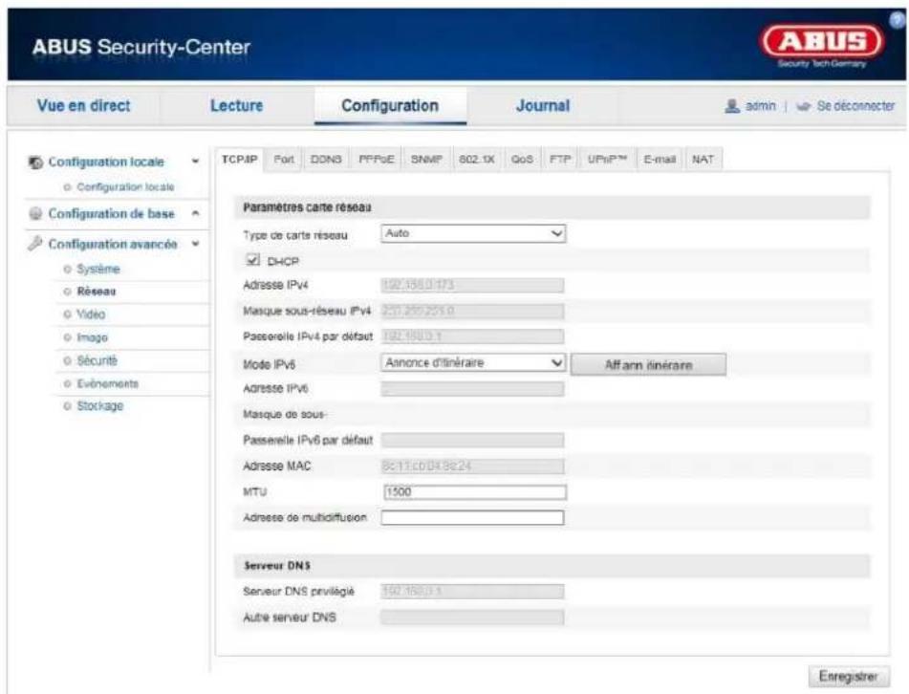Image resolution: width=909 pixels, height=694 pixels.
Task: Click the MTU input field
Action: (x=475, y=492)
